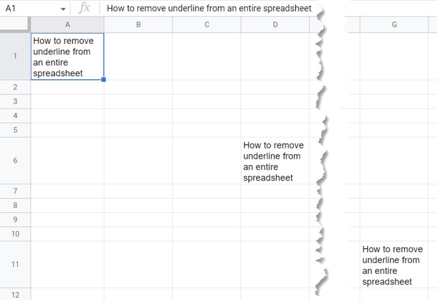Click empty cell C8
This screenshot has height=300, width=437.
tap(207, 206)
